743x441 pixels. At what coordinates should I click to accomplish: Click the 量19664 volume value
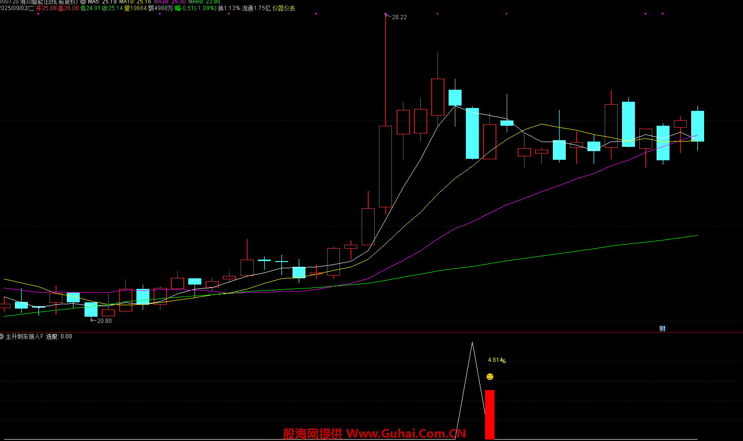[x=135, y=8]
